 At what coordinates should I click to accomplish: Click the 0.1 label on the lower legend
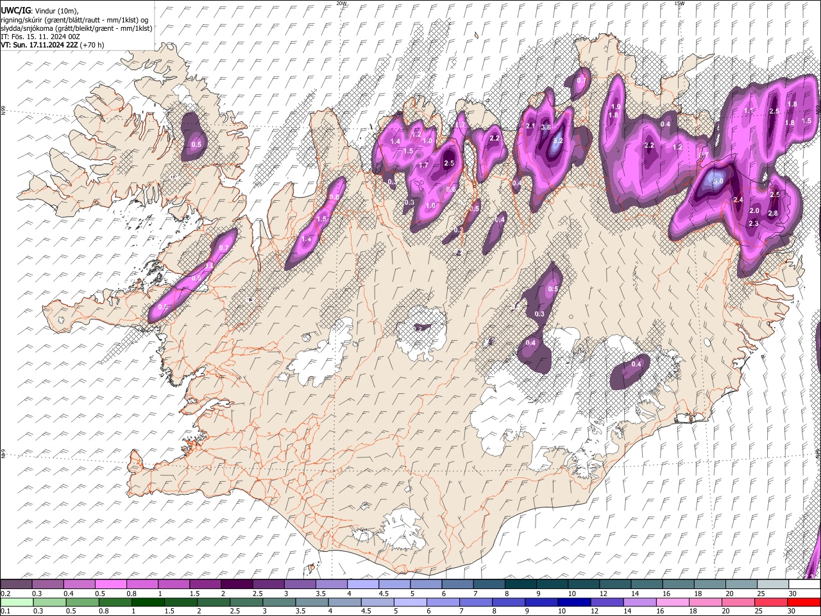pyautogui.click(x=5, y=612)
